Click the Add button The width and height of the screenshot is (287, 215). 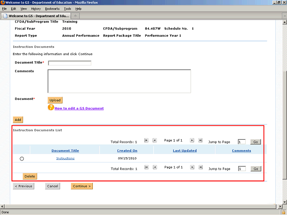click(18, 120)
